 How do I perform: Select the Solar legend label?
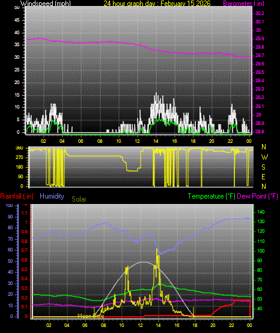click(x=79, y=199)
